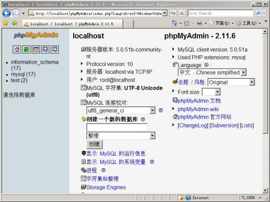Viewport: 270px width, 202px height.
Task: Open the 字符集和整理 link
Action: pos(102,179)
